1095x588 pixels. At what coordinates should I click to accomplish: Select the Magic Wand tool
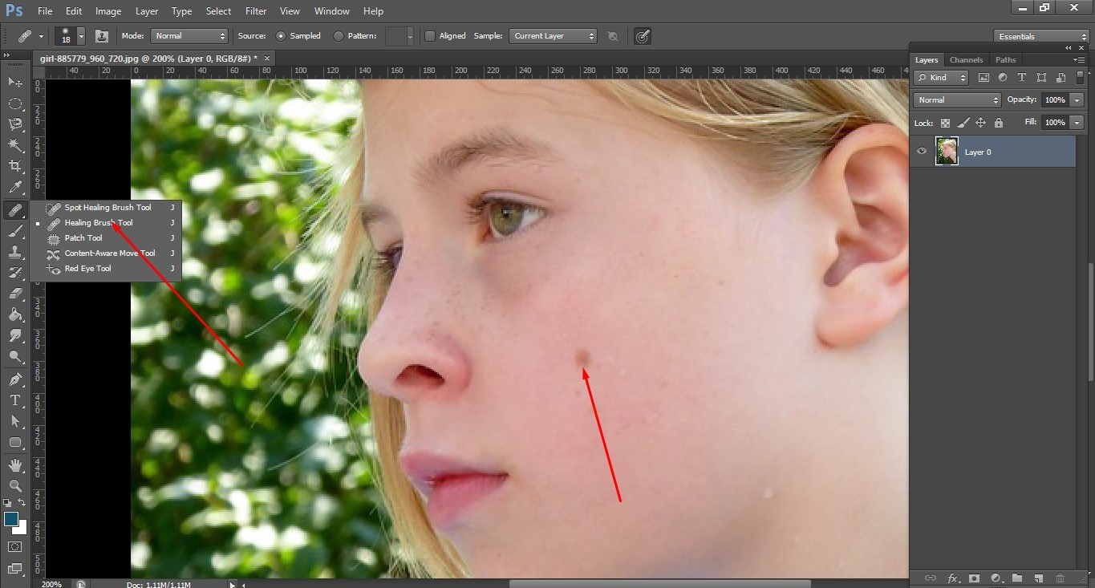click(15, 145)
